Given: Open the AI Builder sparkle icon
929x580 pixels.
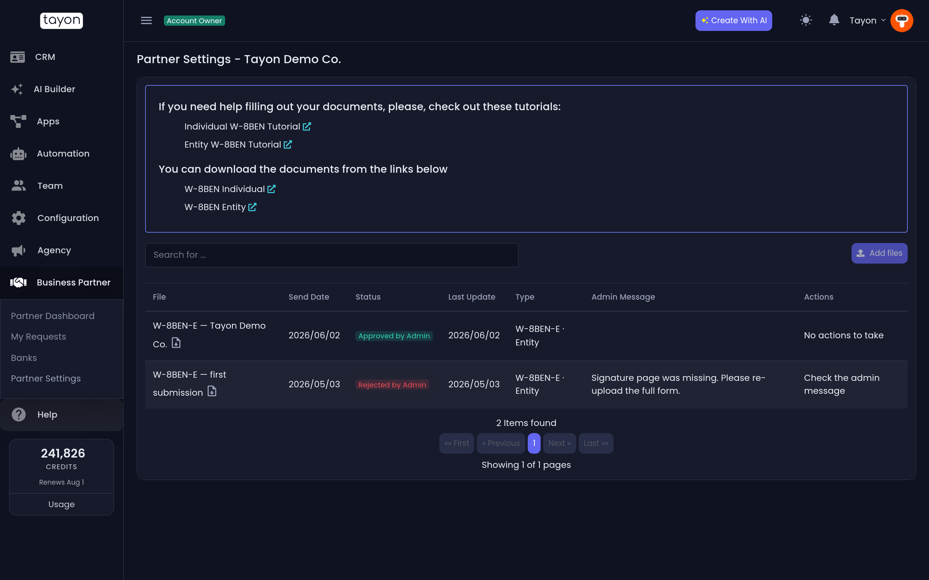Looking at the screenshot, I should 17,89.
